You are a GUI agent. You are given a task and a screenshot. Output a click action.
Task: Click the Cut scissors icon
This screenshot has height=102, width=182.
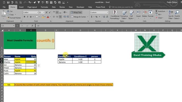8,11
